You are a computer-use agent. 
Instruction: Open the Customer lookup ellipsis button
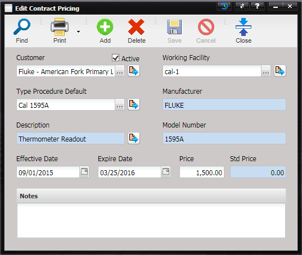point(120,71)
